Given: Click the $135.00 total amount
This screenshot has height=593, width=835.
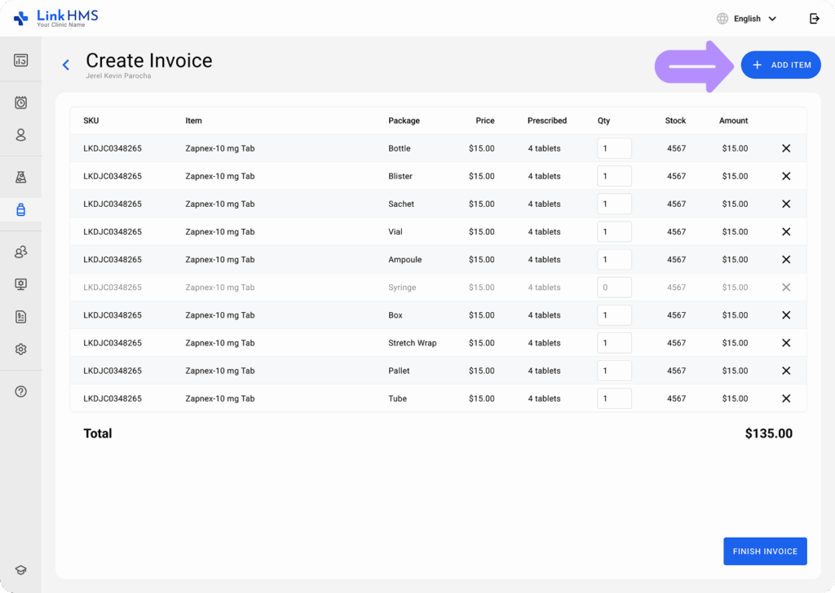Looking at the screenshot, I should click(x=768, y=433).
